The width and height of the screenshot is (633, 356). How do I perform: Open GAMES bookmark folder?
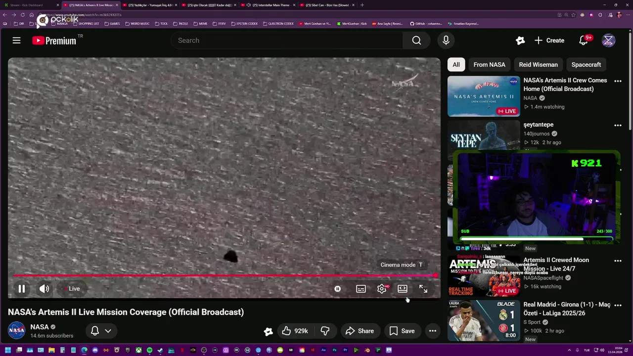112,23
